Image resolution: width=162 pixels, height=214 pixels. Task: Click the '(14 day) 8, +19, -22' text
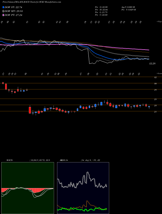[x=90, y=160]
